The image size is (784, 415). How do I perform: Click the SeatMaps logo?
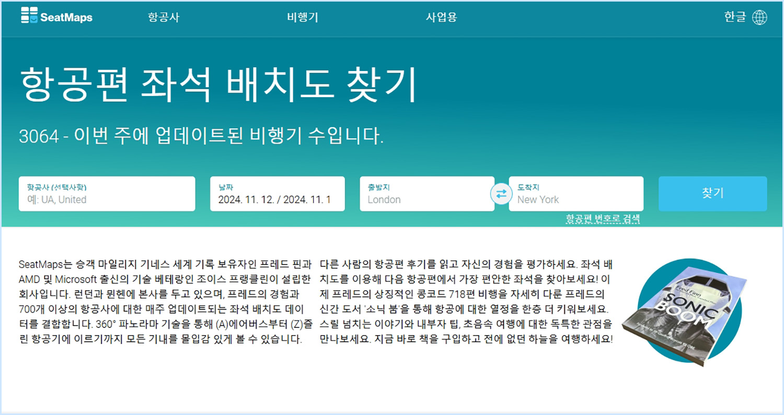click(56, 17)
